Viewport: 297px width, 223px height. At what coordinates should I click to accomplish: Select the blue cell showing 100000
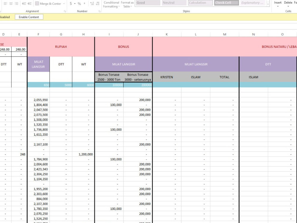(109, 85)
